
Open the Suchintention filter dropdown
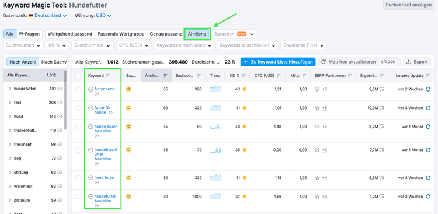pyautogui.click(x=92, y=45)
